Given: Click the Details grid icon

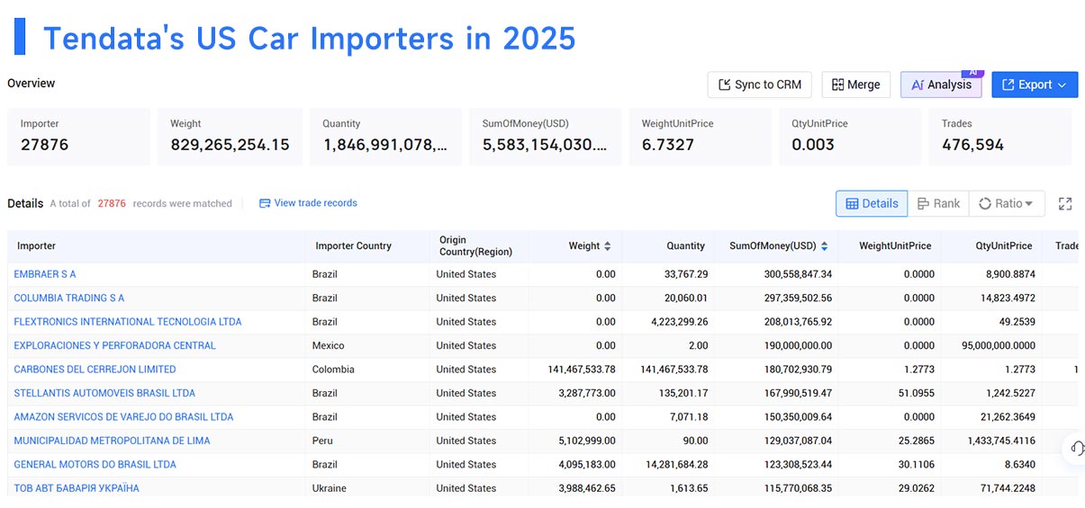Looking at the screenshot, I should (x=852, y=204).
